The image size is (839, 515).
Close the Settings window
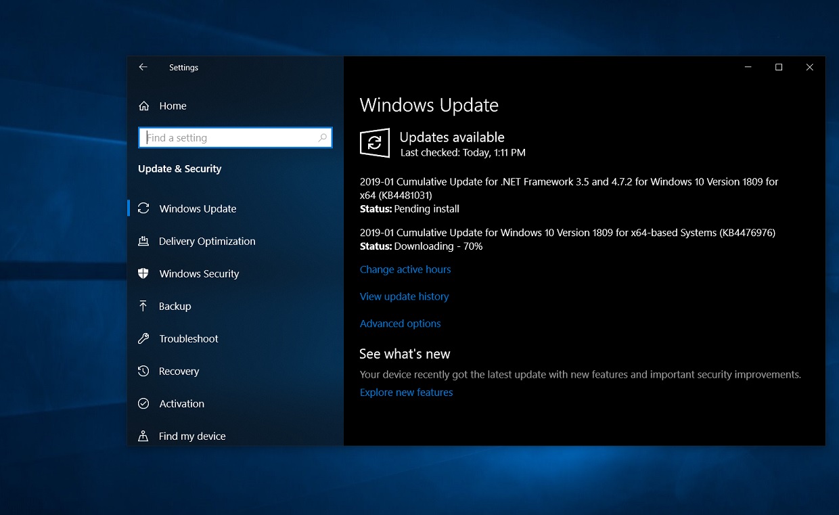tap(809, 67)
